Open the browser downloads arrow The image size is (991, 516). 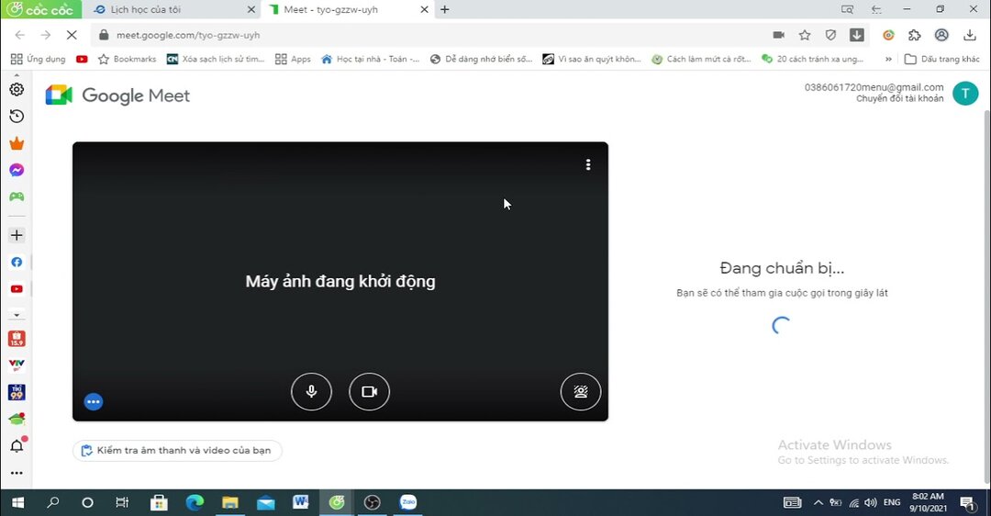(970, 36)
